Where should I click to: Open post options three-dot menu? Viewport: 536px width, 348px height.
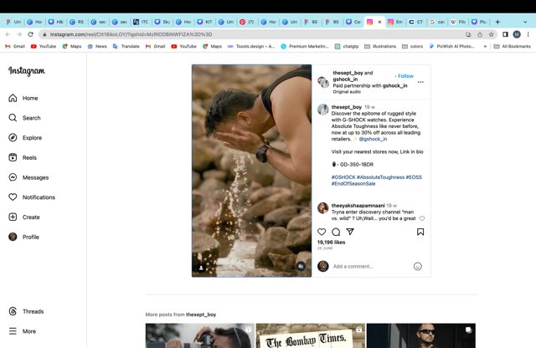coord(420,82)
